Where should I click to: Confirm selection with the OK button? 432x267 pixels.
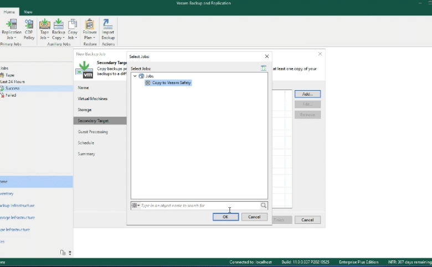[x=225, y=217]
